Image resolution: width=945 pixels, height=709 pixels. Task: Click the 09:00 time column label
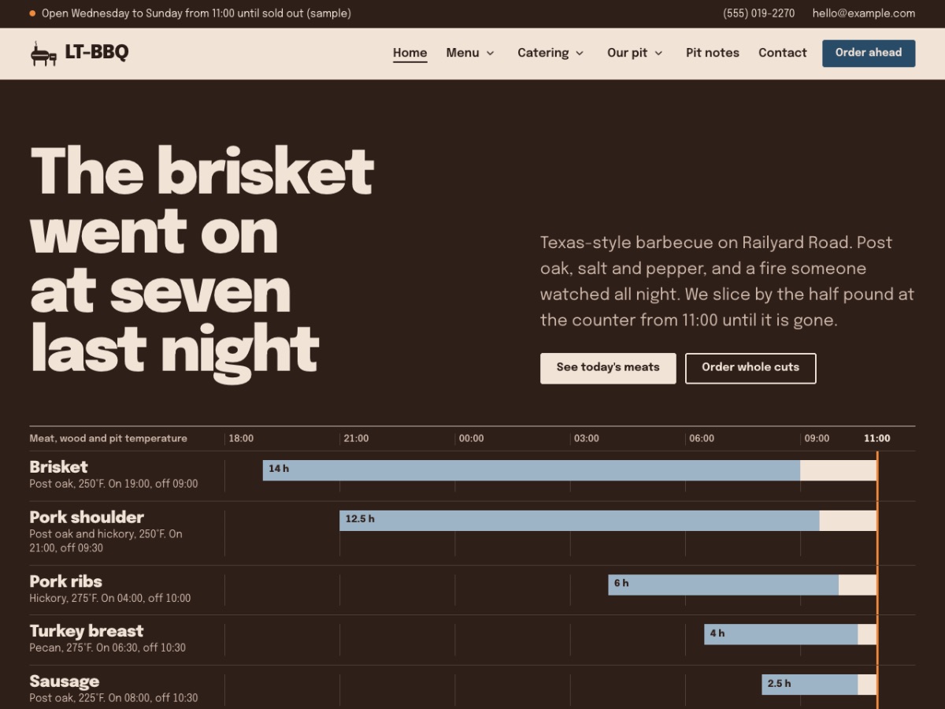coord(817,438)
